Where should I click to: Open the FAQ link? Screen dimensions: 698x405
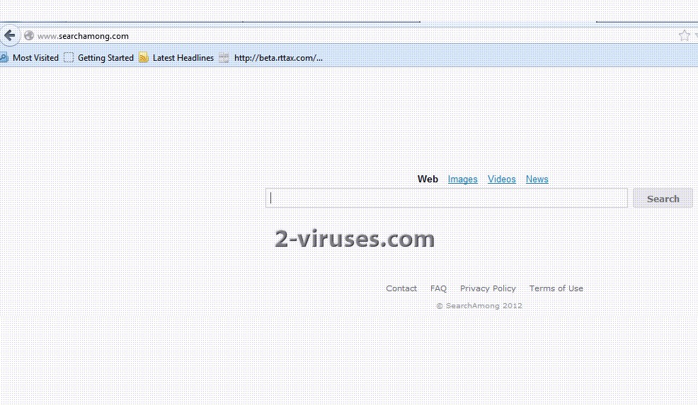(438, 288)
